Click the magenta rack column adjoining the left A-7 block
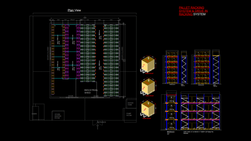The width and height of the screenshot is (251, 141). [x=78, y=52]
